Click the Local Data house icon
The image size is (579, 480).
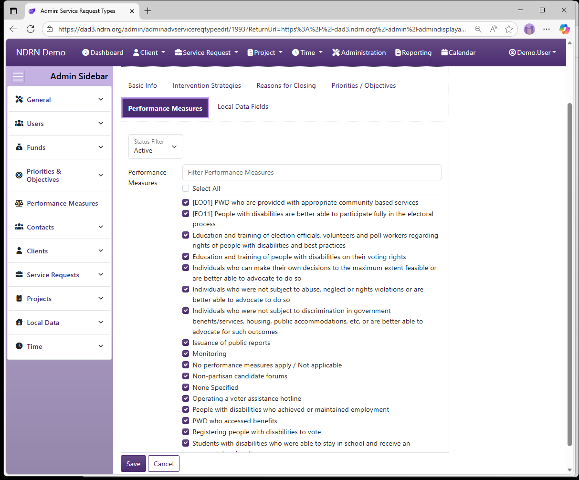19,322
